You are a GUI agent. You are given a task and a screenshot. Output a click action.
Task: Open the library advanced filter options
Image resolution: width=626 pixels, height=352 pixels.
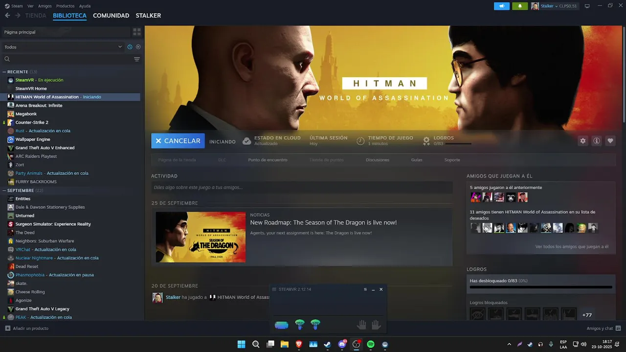137,59
